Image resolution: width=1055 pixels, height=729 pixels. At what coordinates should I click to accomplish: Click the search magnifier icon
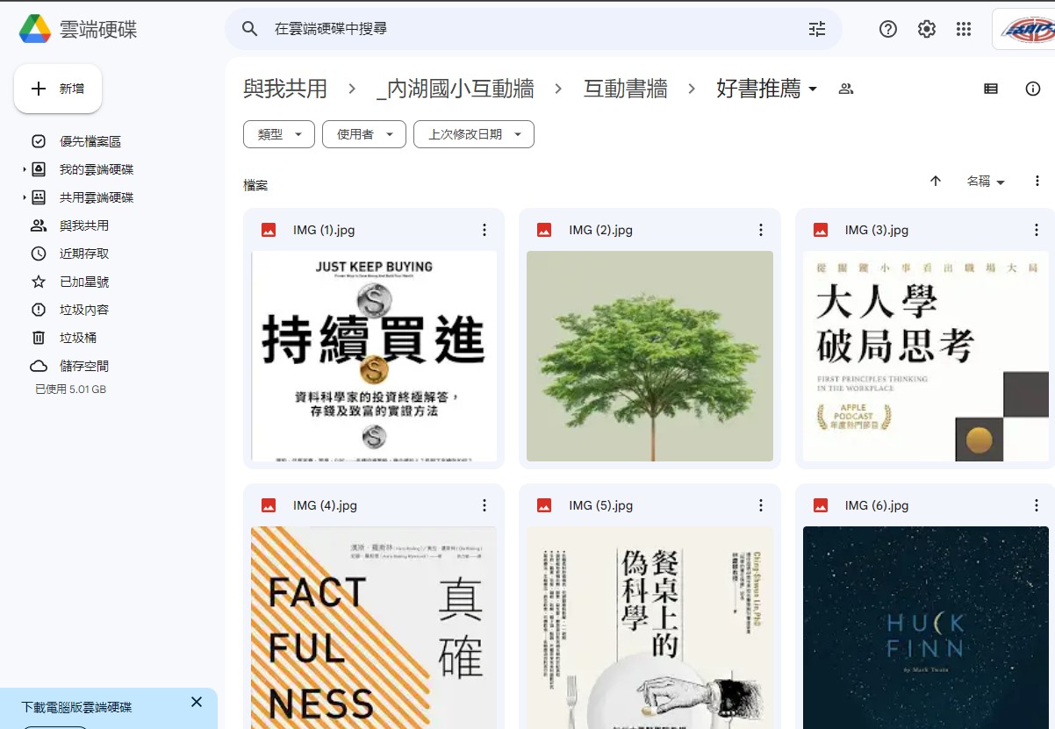click(250, 29)
